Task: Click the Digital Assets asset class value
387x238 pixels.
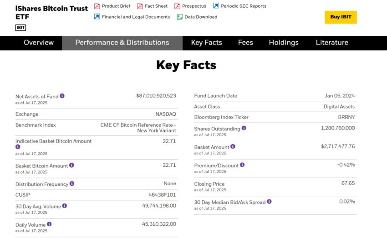Action: (x=339, y=107)
